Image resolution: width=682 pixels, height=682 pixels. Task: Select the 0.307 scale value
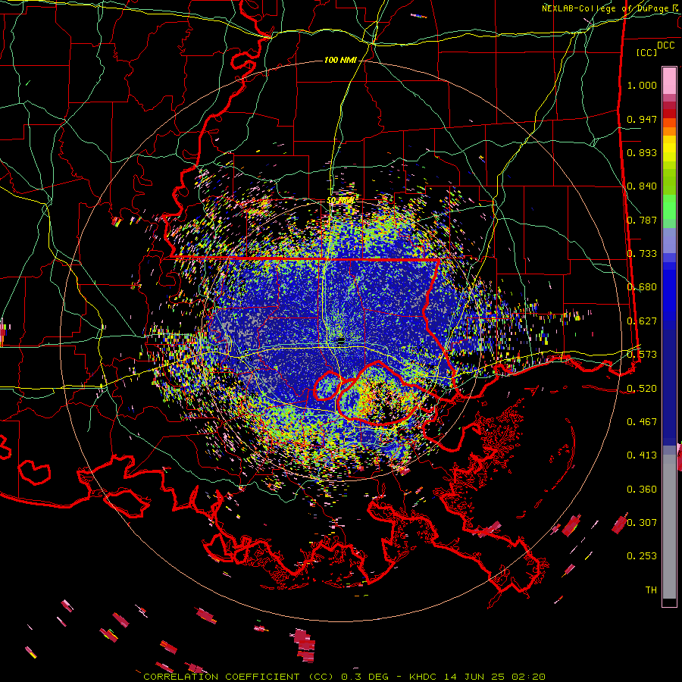click(x=642, y=523)
